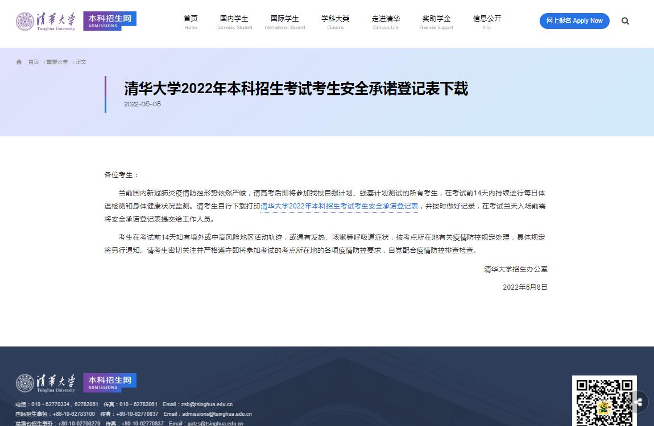Click the Tsinghua University header logo
Image resolution: width=654 pixels, height=426 pixels.
point(46,21)
